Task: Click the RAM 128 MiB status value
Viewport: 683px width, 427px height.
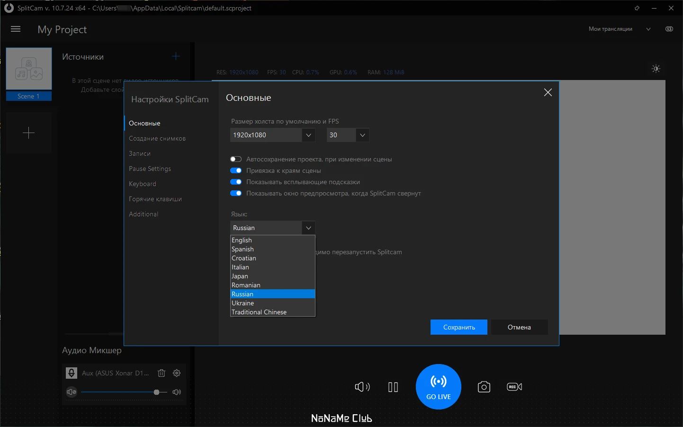Action: pos(386,72)
